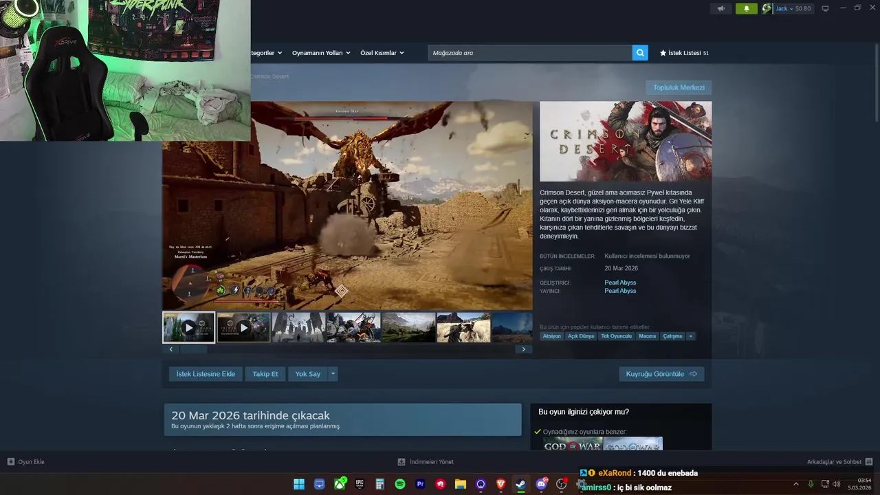Open the Windows Start menu
This screenshot has width=880, height=495.
pyautogui.click(x=299, y=484)
